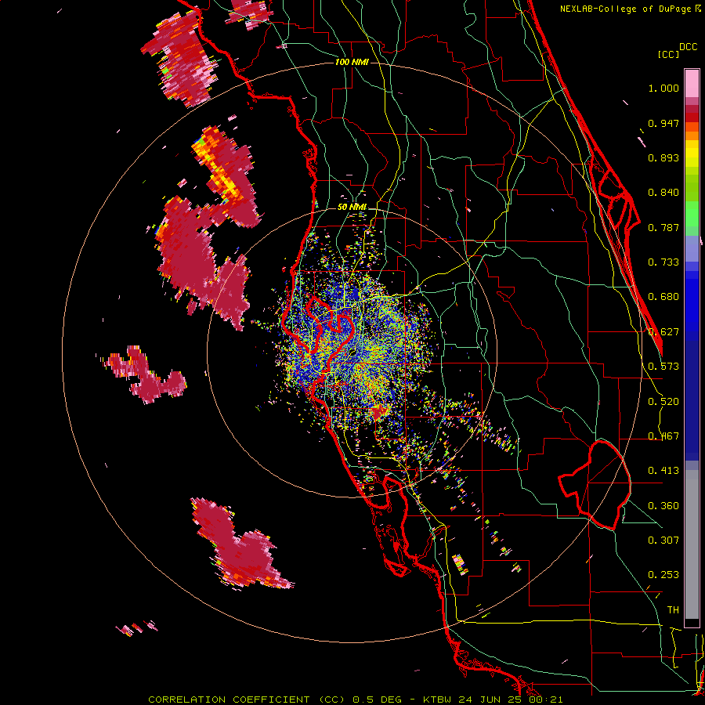The width and height of the screenshot is (705, 705).
Task: Click the 50 NMI range ring label
Action: 352,208
